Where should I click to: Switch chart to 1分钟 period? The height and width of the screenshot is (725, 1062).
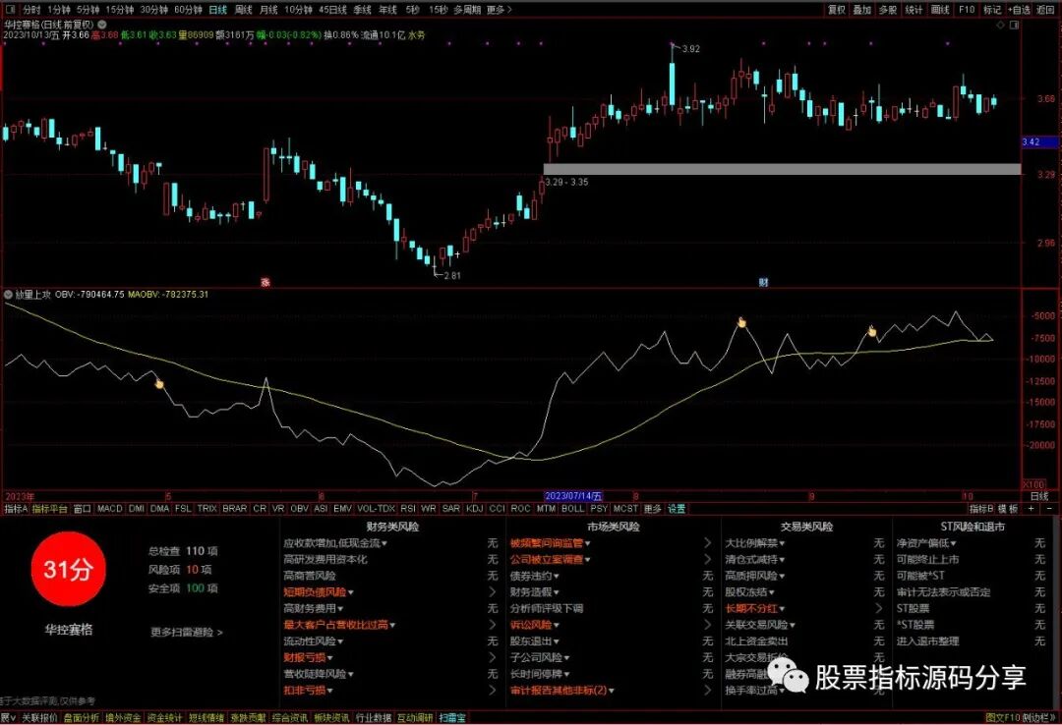[x=59, y=10]
